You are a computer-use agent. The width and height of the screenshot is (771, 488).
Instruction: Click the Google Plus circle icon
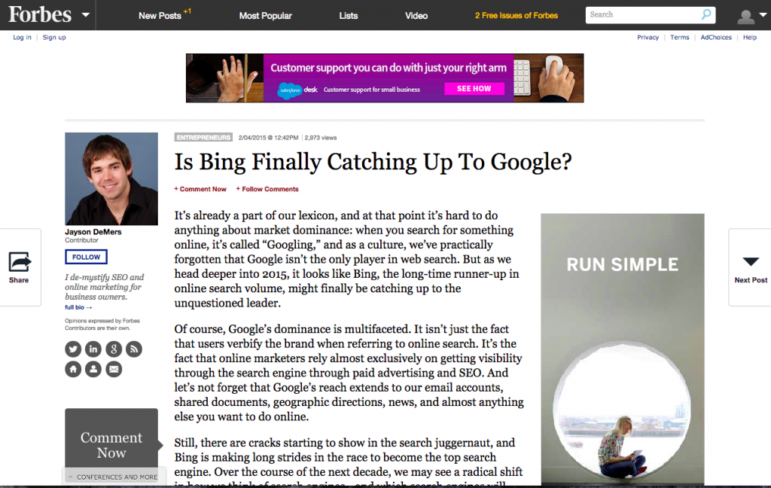(114, 349)
